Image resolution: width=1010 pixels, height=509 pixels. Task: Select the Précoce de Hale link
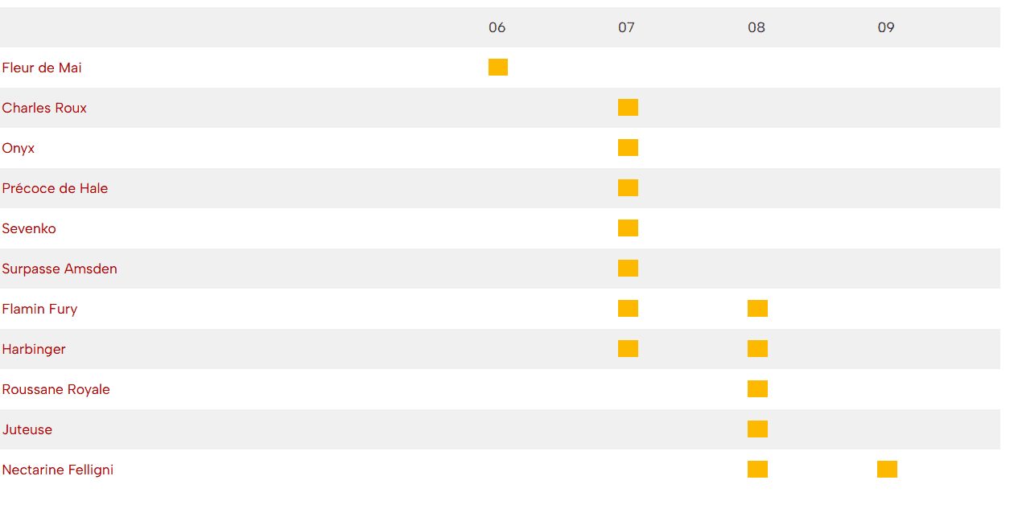point(55,188)
